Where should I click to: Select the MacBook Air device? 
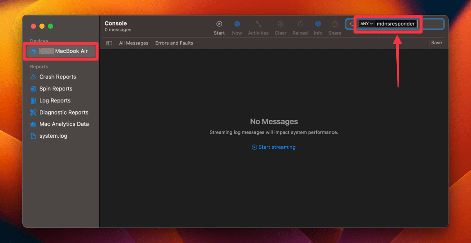[60, 51]
